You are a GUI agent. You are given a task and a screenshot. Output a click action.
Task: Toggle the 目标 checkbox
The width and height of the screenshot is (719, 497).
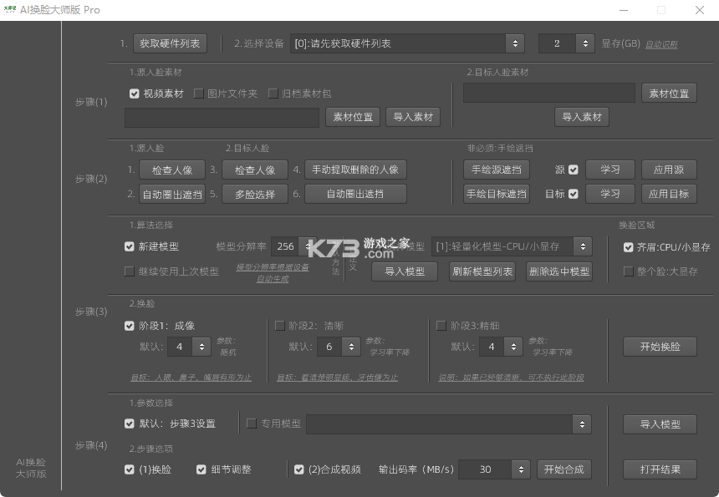pos(574,194)
